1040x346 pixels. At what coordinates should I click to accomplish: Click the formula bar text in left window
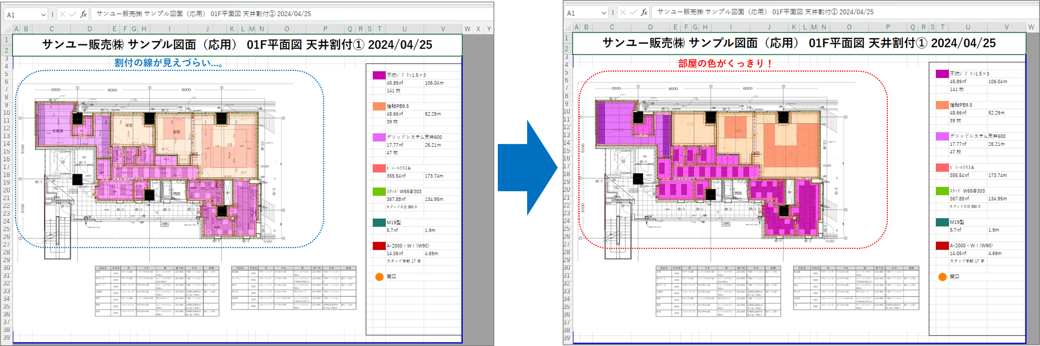pyautogui.click(x=204, y=14)
